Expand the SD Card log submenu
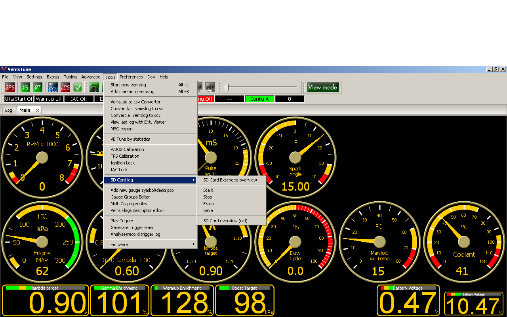The width and height of the screenshot is (507, 317). click(x=151, y=180)
